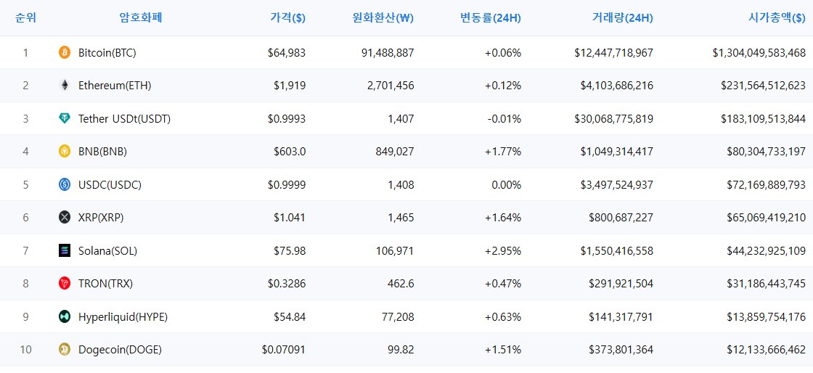
Task: Select Solana price $75.98
Action: tap(290, 251)
